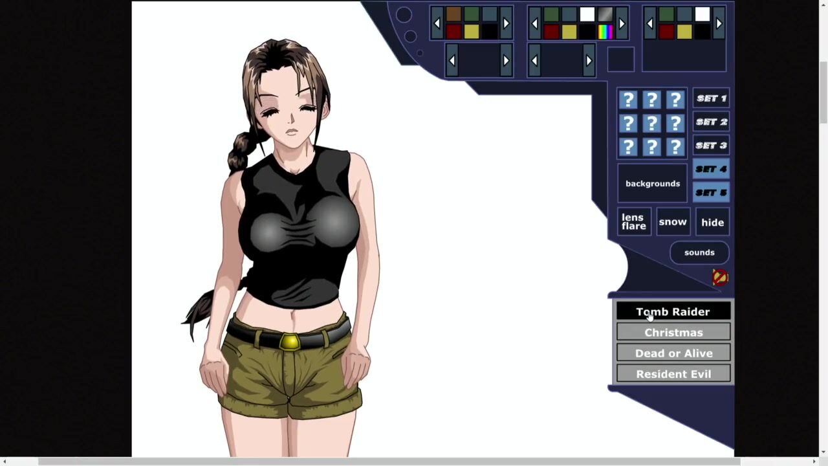Choose the Dead or Alive theme
Viewport: 828px width, 466px height.
tap(673, 353)
